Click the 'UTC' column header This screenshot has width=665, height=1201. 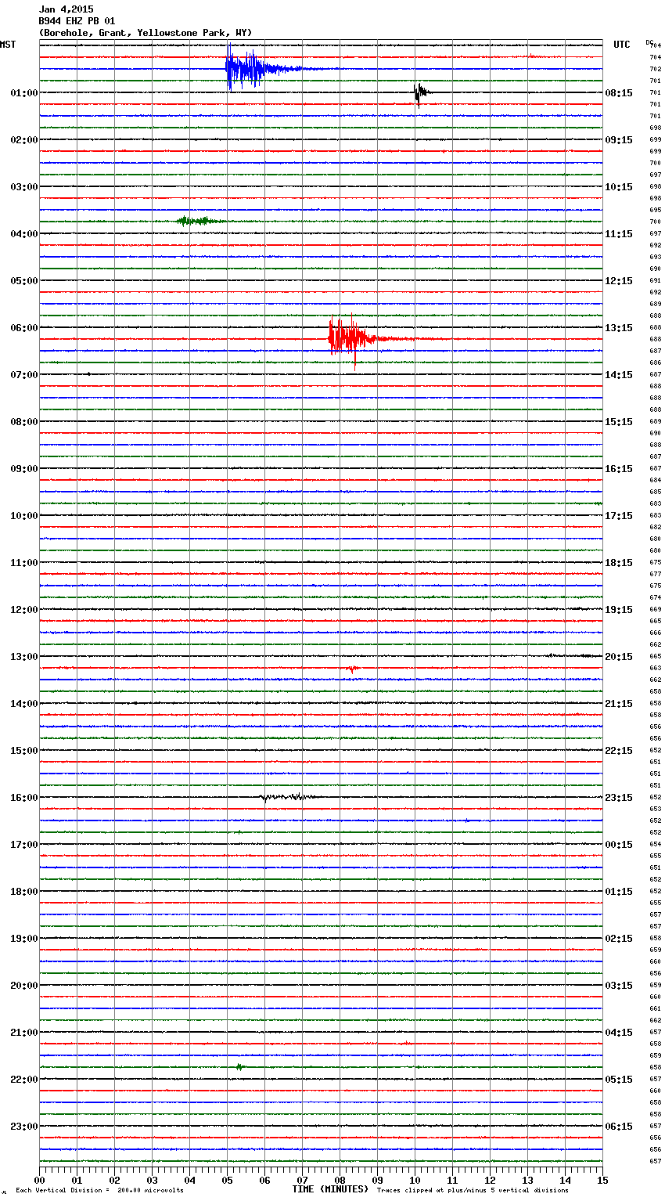[622, 45]
